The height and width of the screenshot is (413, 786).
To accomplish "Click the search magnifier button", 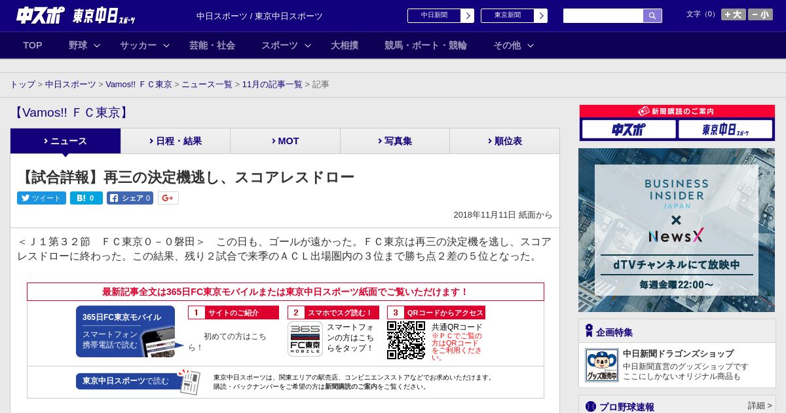I will [652, 16].
